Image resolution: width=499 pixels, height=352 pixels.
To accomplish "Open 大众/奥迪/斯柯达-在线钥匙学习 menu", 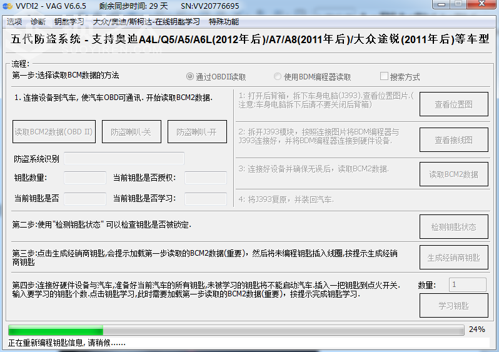I will click(x=146, y=22).
